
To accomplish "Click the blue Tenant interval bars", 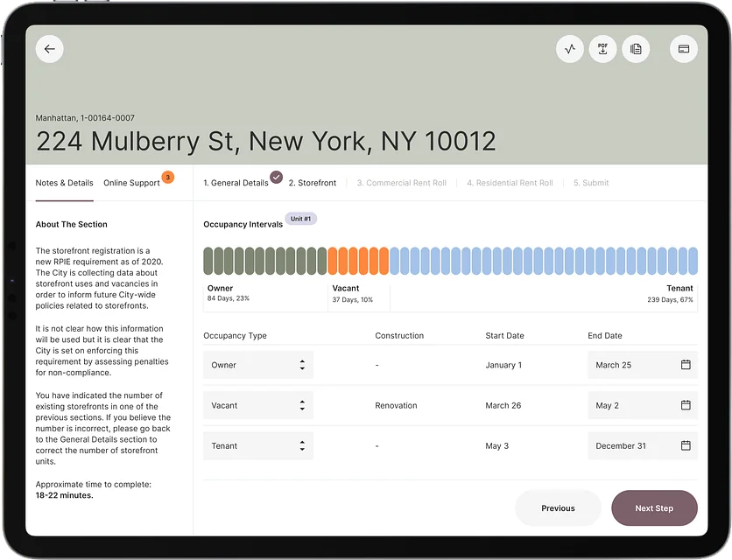I will [x=543, y=261].
